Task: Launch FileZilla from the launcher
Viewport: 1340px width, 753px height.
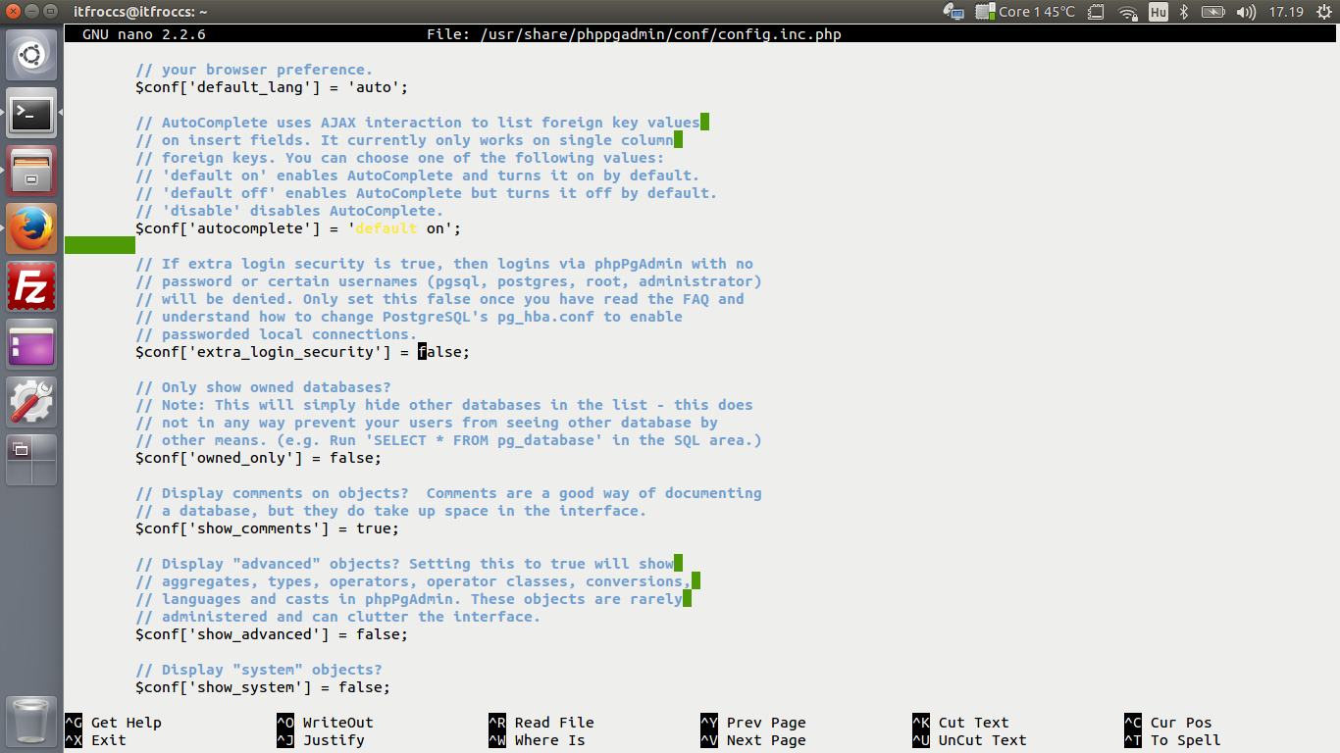Action: 30,285
